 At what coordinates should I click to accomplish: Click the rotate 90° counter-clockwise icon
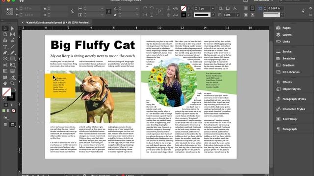[152, 8]
